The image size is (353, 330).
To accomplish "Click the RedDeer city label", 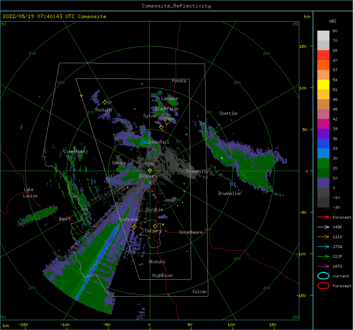I will [x=166, y=119].
